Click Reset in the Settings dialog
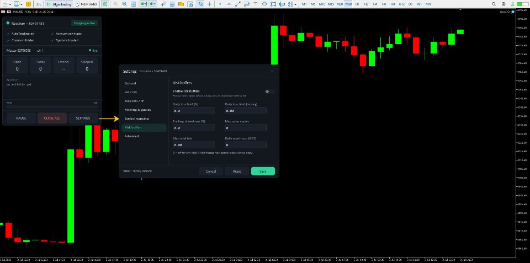Viewport: 530px width, 263px height. click(237, 171)
